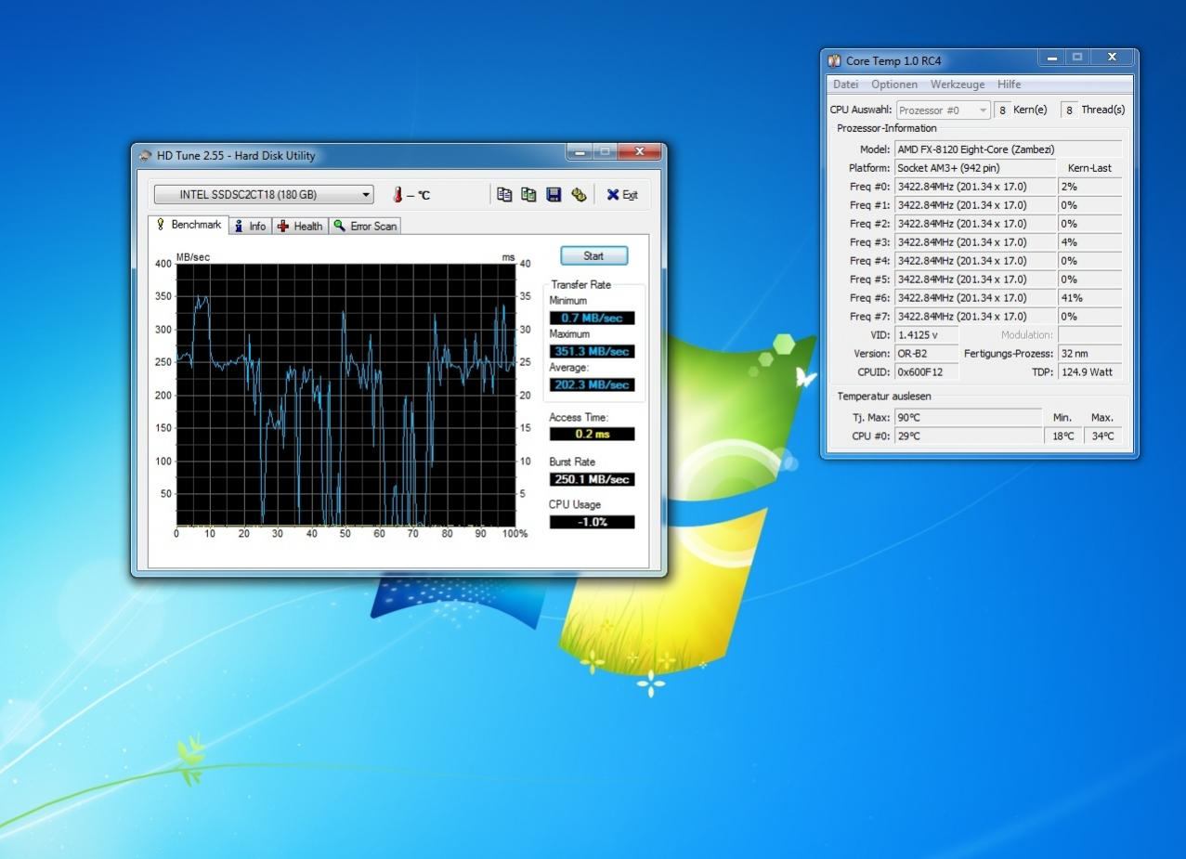Close the Core Temp window
Image resolution: width=1186 pixels, height=859 pixels.
click(x=1112, y=58)
